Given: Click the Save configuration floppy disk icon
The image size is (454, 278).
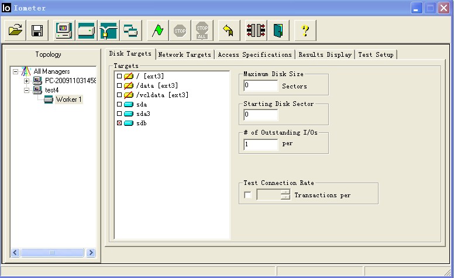Looking at the screenshot, I should [36, 30].
